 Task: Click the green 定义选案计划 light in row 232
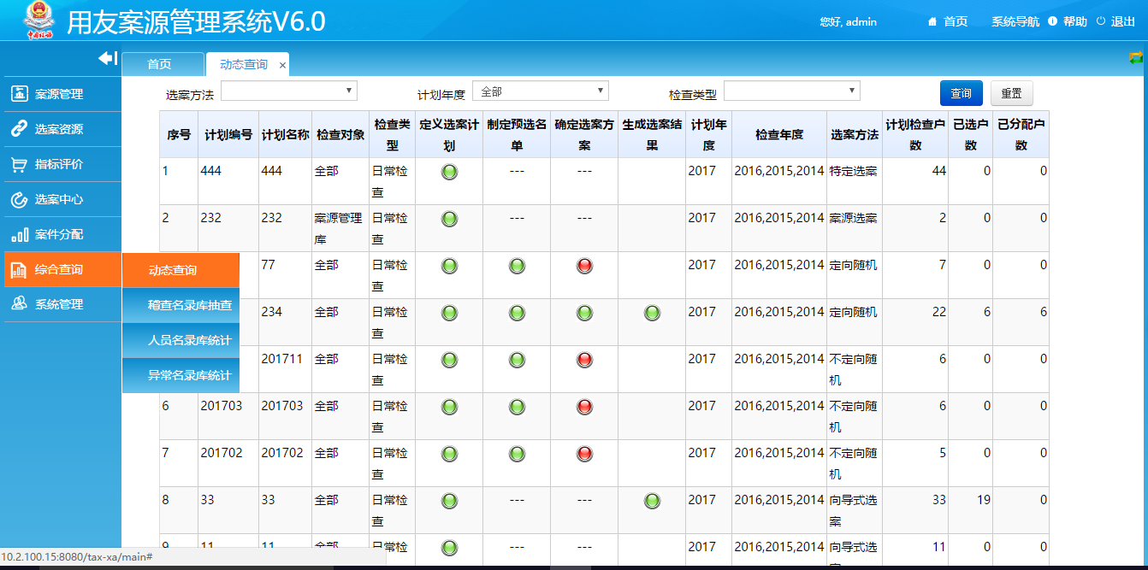(449, 219)
